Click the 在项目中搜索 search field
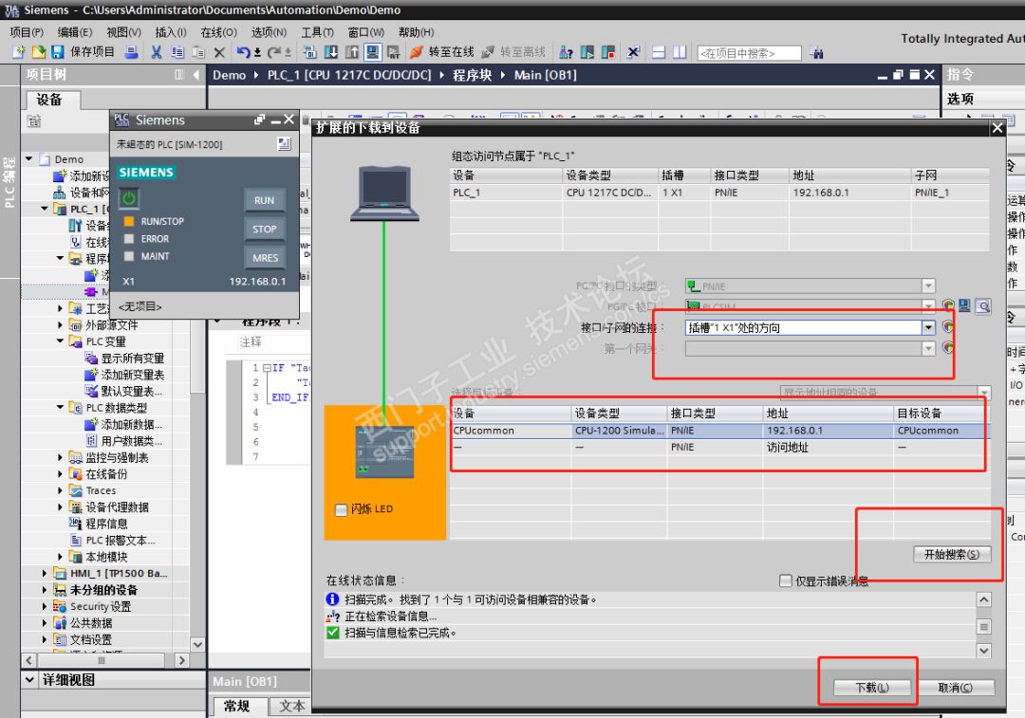Screen dimensions: 1025x718 click(x=749, y=53)
